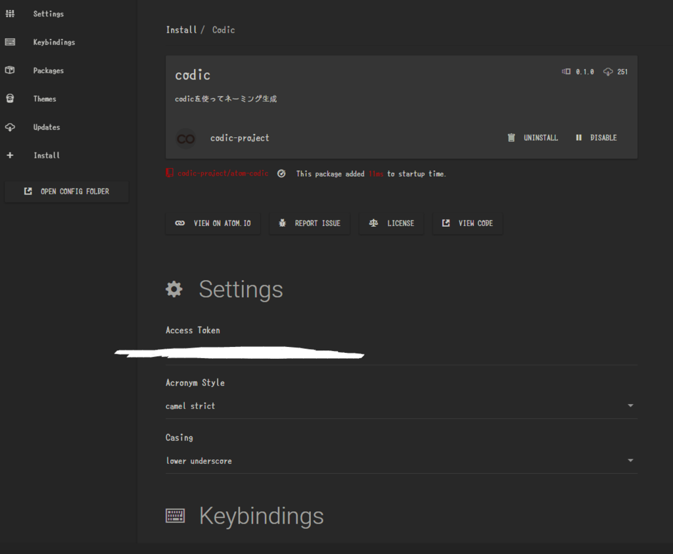673x554 pixels.
Task: Disable the codic package
Action: pos(596,138)
